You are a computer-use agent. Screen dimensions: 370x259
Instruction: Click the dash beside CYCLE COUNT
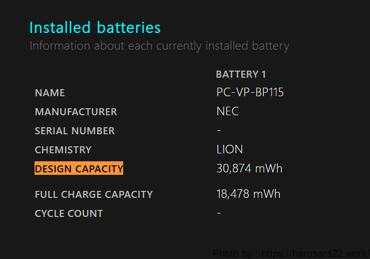click(219, 213)
